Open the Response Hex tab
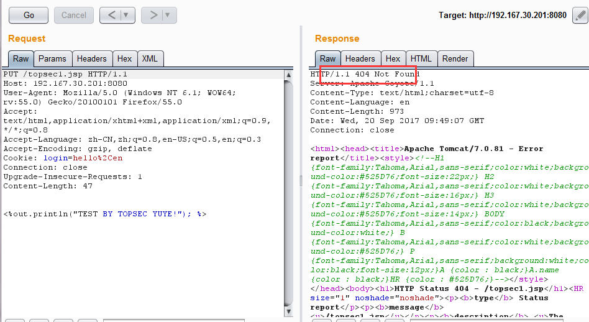Screen dimensions: 589x322 pos(393,59)
